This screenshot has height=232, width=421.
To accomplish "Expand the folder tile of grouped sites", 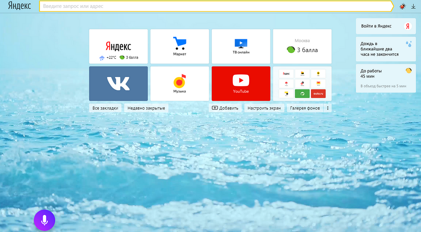I will 302,84.
